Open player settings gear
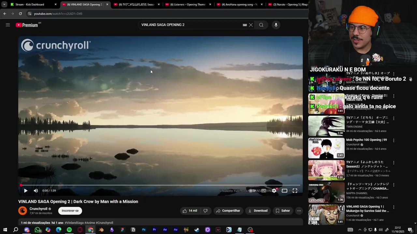The image size is (417, 234). click(274, 191)
